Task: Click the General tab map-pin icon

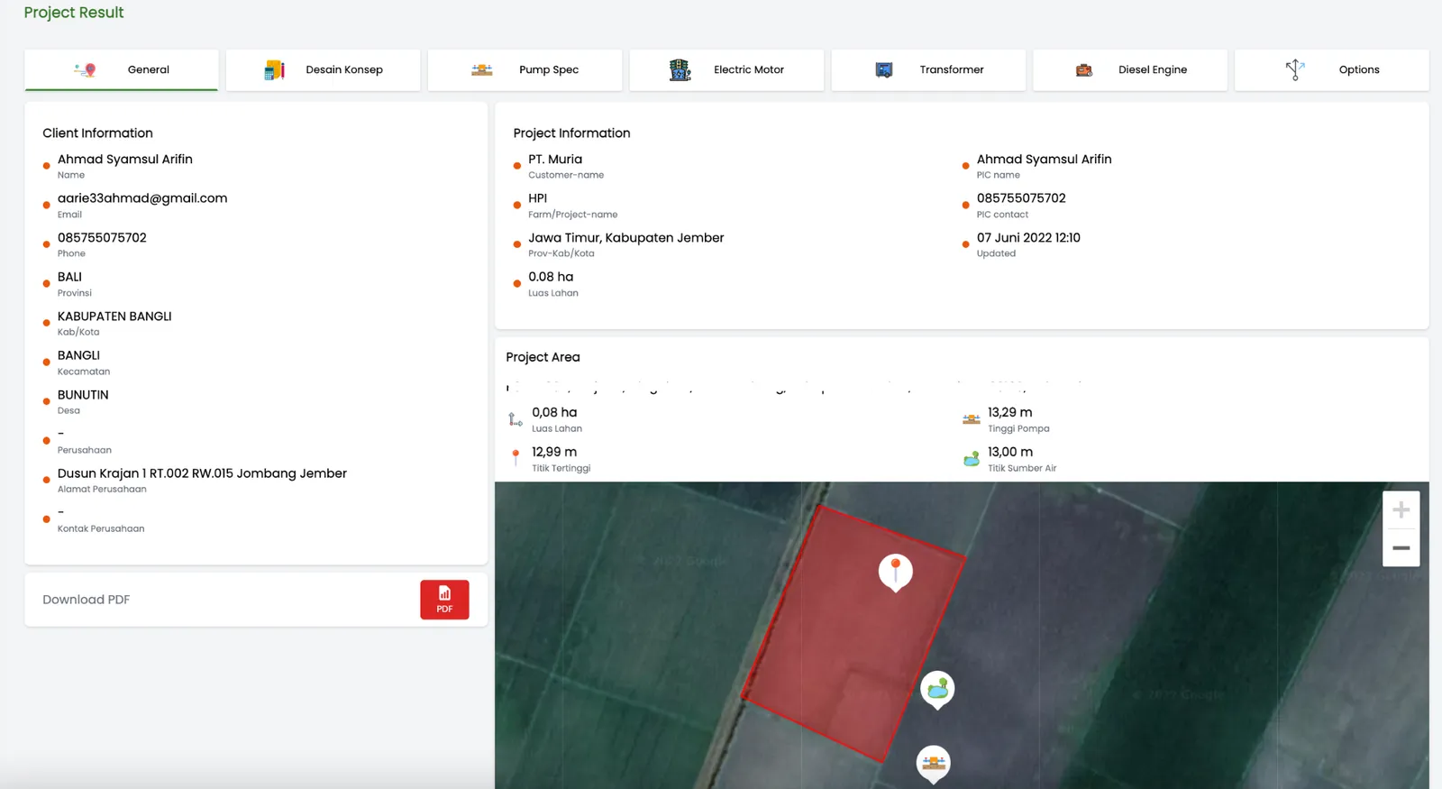Action: (86, 69)
